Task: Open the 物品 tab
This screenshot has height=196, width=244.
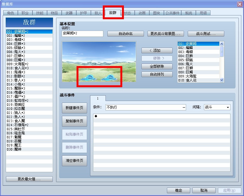Action: click(x=54, y=13)
